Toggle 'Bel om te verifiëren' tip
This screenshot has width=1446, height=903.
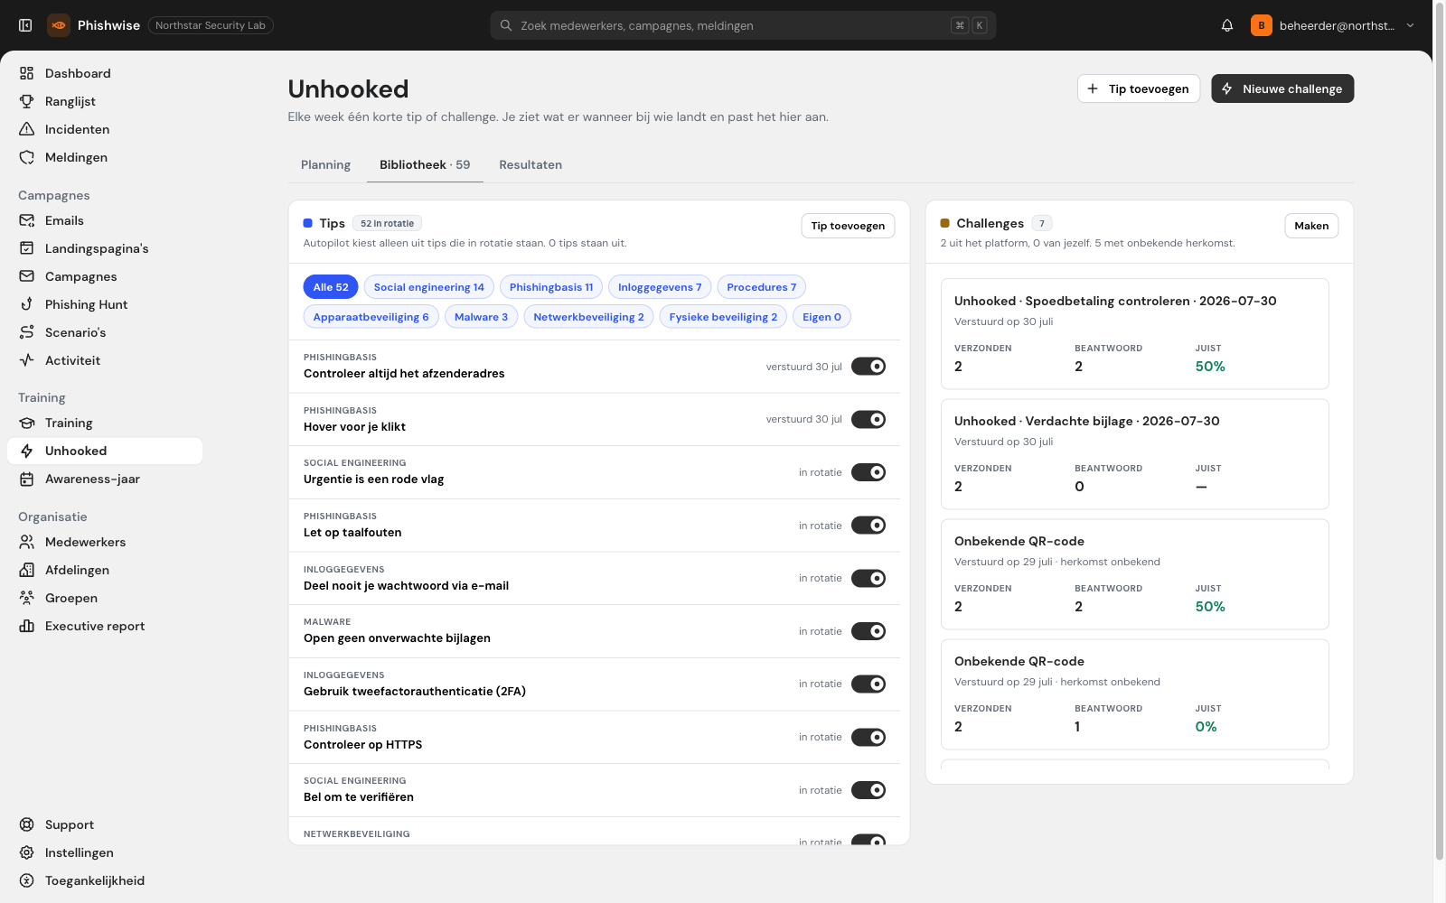pos(869,790)
